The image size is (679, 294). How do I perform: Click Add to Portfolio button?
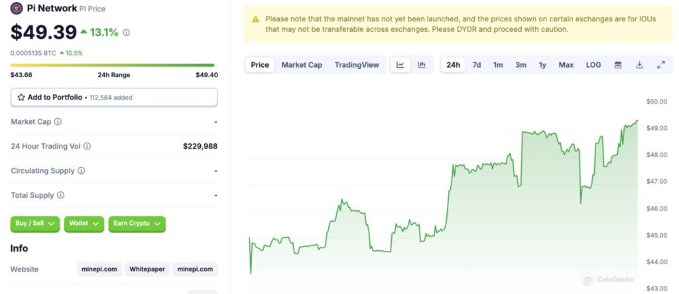click(x=114, y=98)
